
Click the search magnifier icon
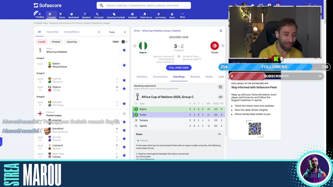[101, 5]
